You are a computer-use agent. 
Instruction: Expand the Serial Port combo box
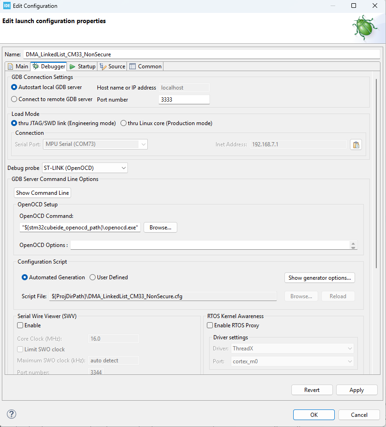pos(95,144)
